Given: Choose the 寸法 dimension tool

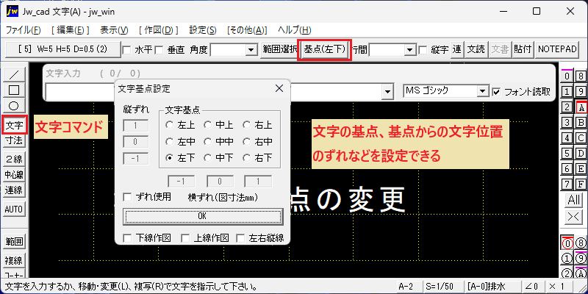Looking at the screenshot, I should 14,140.
